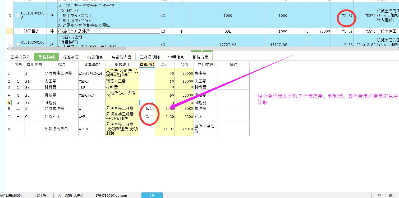Screen dimensions: 399x198
Task: Select the 单价构成 tab
Action: (x=47, y=57)
